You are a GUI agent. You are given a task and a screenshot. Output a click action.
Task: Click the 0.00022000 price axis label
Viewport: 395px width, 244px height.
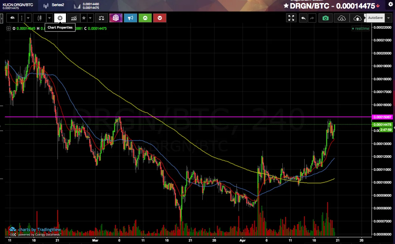coord(383,27)
